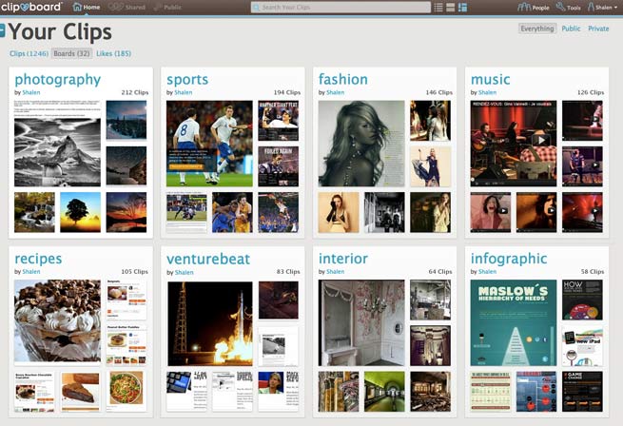Viewport: 623px width, 426px height.
Task: Open the Shared section
Action: click(x=127, y=7)
